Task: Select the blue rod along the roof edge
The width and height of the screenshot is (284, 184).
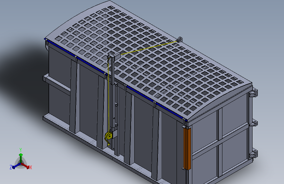Action: coord(116,80)
